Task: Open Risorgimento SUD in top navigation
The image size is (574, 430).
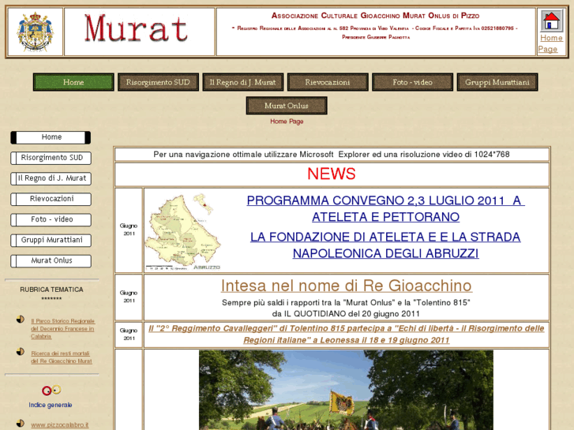Action: (x=158, y=82)
